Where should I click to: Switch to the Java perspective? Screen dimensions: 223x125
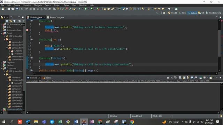(x=182, y=13)
